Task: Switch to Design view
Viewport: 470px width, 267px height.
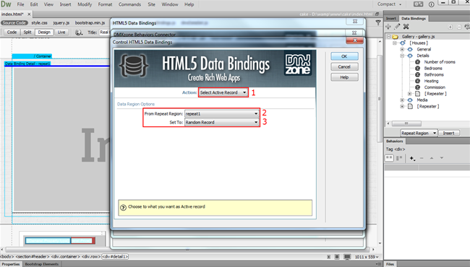Action: tap(44, 32)
